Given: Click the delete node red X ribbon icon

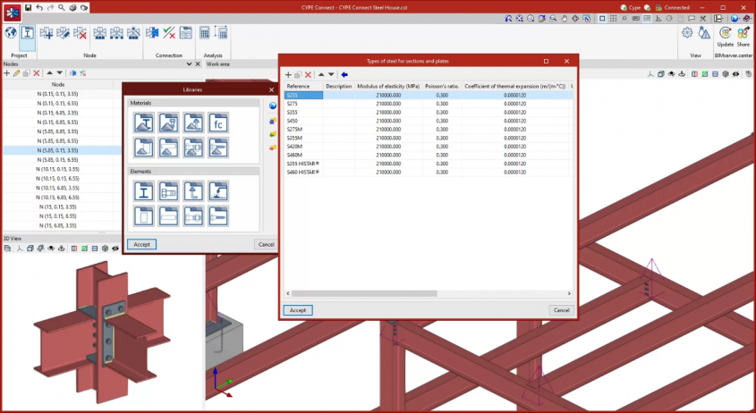Looking at the screenshot, I should [x=80, y=33].
